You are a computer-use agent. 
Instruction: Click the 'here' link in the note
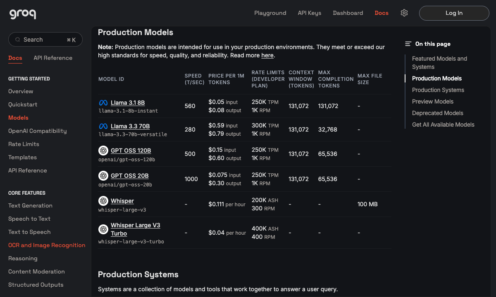[x=267, y=55]
